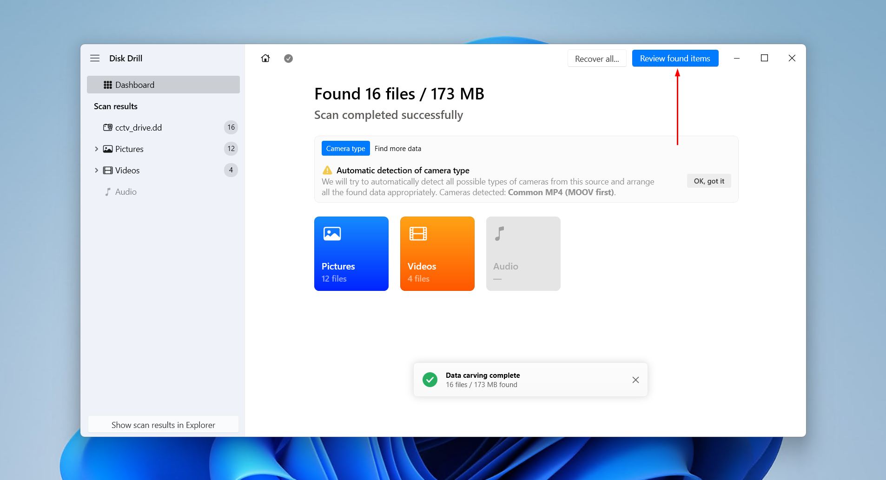Click Show scan results in Explorer
This screenshot has width=886, height=480.
[x=163, y=425]
